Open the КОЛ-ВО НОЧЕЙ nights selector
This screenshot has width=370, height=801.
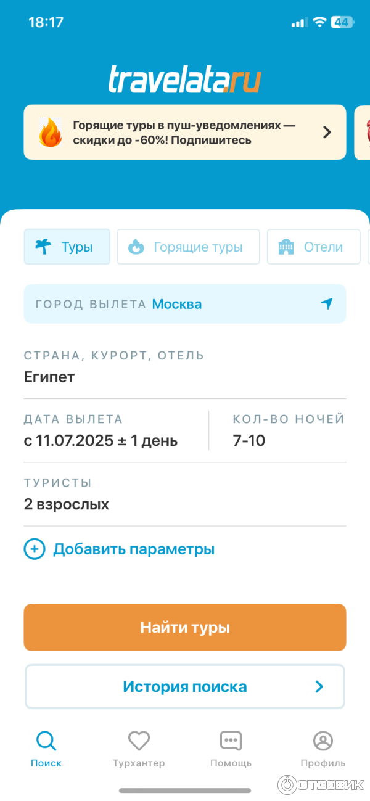(287, 431)
